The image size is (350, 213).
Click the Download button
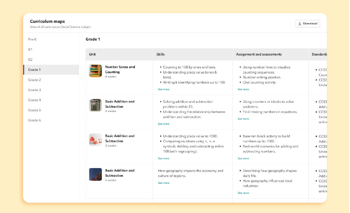[x=307, y=24]
